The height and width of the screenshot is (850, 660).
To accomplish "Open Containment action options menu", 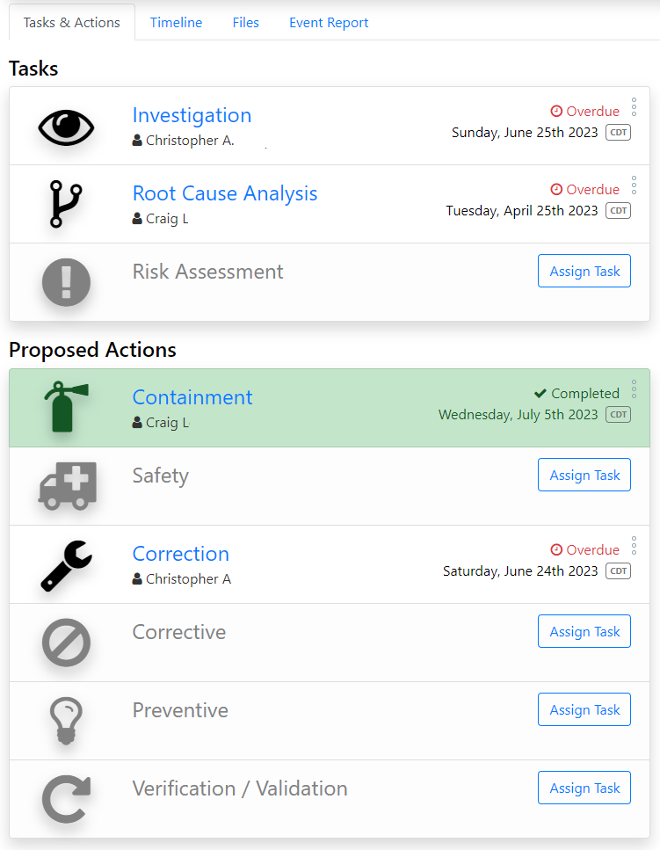I will coord(634,389).
